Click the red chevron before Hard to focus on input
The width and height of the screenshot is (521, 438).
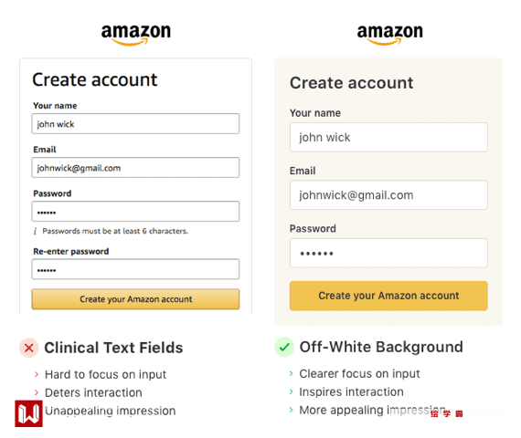click(37, 375)
